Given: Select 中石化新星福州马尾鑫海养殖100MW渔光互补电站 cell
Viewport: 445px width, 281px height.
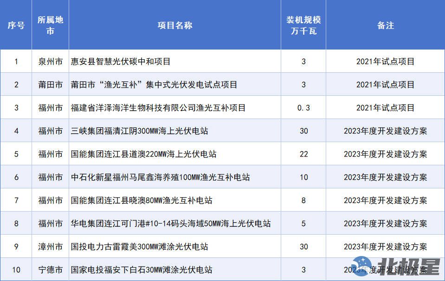Looking at the screenshot, I should click(160, 177).
